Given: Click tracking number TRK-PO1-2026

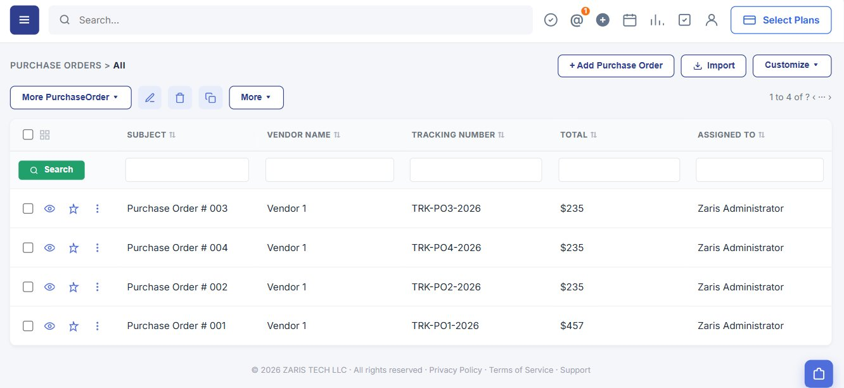Looking at the screenshot, I should (445, 326).
